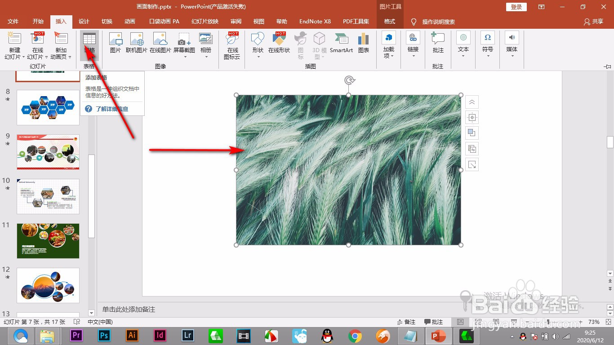Insert a SmartArt graphic
This screenshot has width=614, height=345.
(341, 43)
